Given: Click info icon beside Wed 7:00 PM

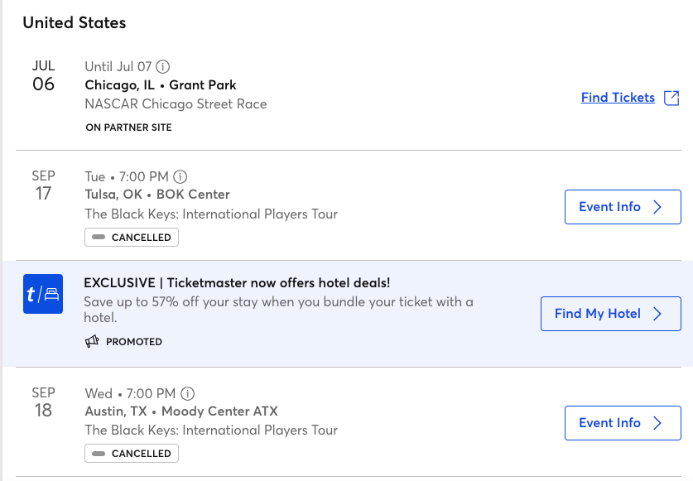Looking at the screenshot, I should [188, 393].
